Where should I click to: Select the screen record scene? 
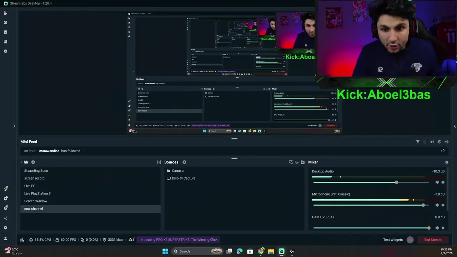pos(91,178)
